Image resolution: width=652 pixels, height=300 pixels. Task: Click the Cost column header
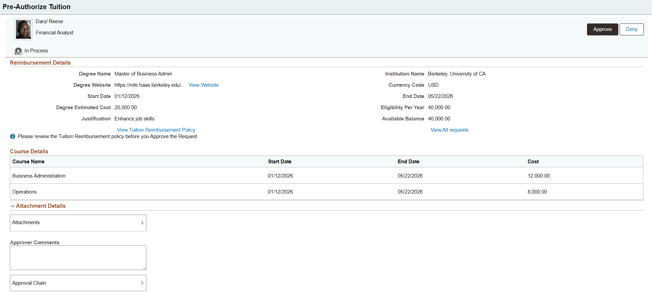click(533, 162)
